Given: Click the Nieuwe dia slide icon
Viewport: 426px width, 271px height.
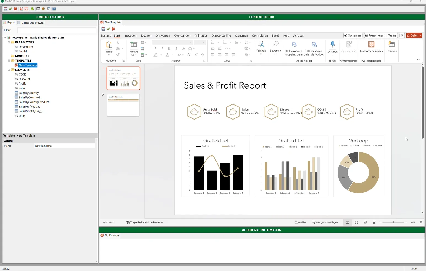Looking at the screenshot, I should (x=134, y=44).
